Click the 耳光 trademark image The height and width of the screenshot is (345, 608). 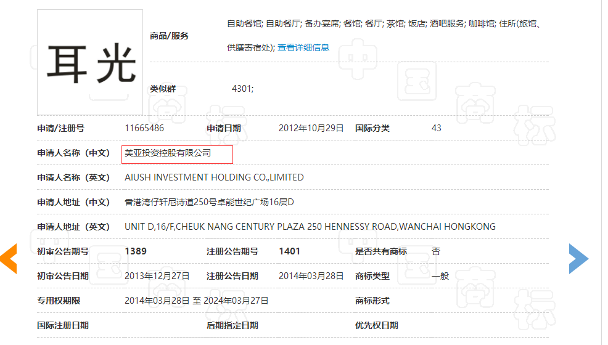point(90,62)
